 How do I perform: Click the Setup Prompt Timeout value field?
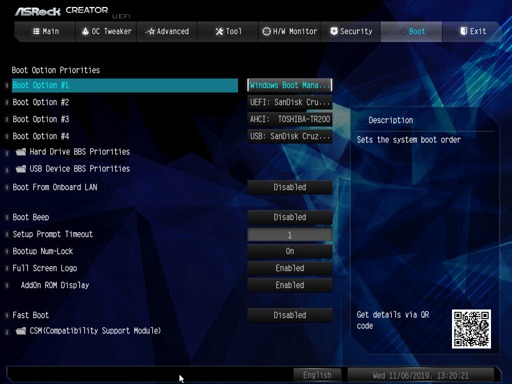pos(289,234)
